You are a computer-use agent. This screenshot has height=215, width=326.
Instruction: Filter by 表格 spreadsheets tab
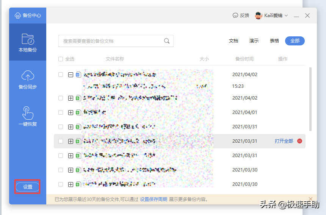pyautogui.click(x=274, y=41)
